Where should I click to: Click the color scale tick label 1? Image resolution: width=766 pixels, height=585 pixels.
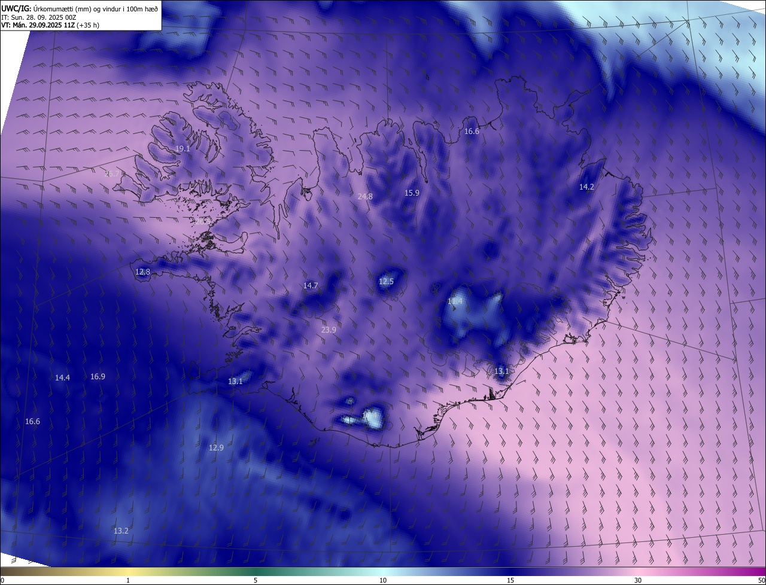coord(128,580)
